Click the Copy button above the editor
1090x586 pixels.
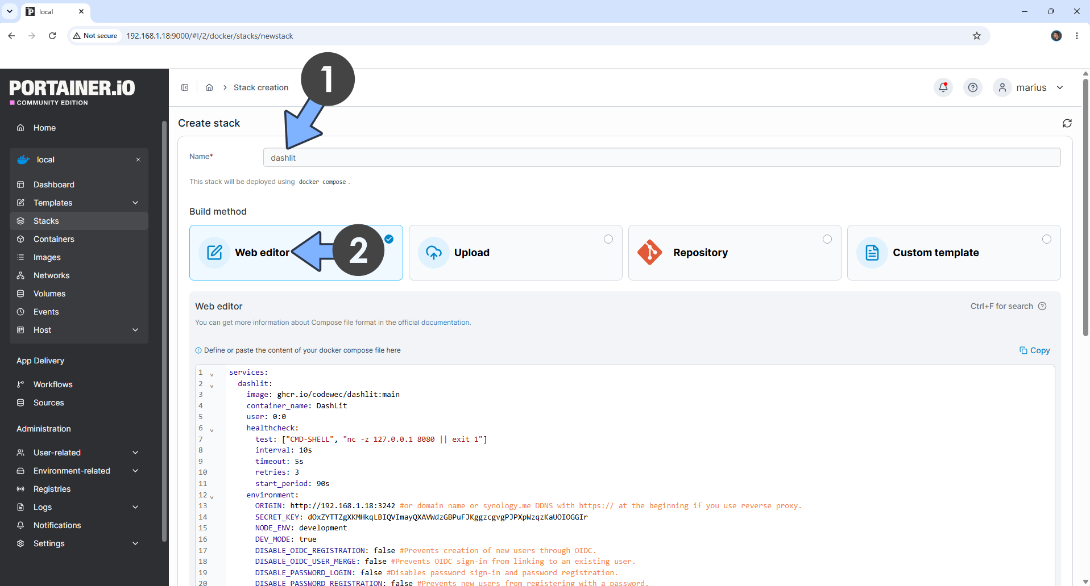point(1035,350)
